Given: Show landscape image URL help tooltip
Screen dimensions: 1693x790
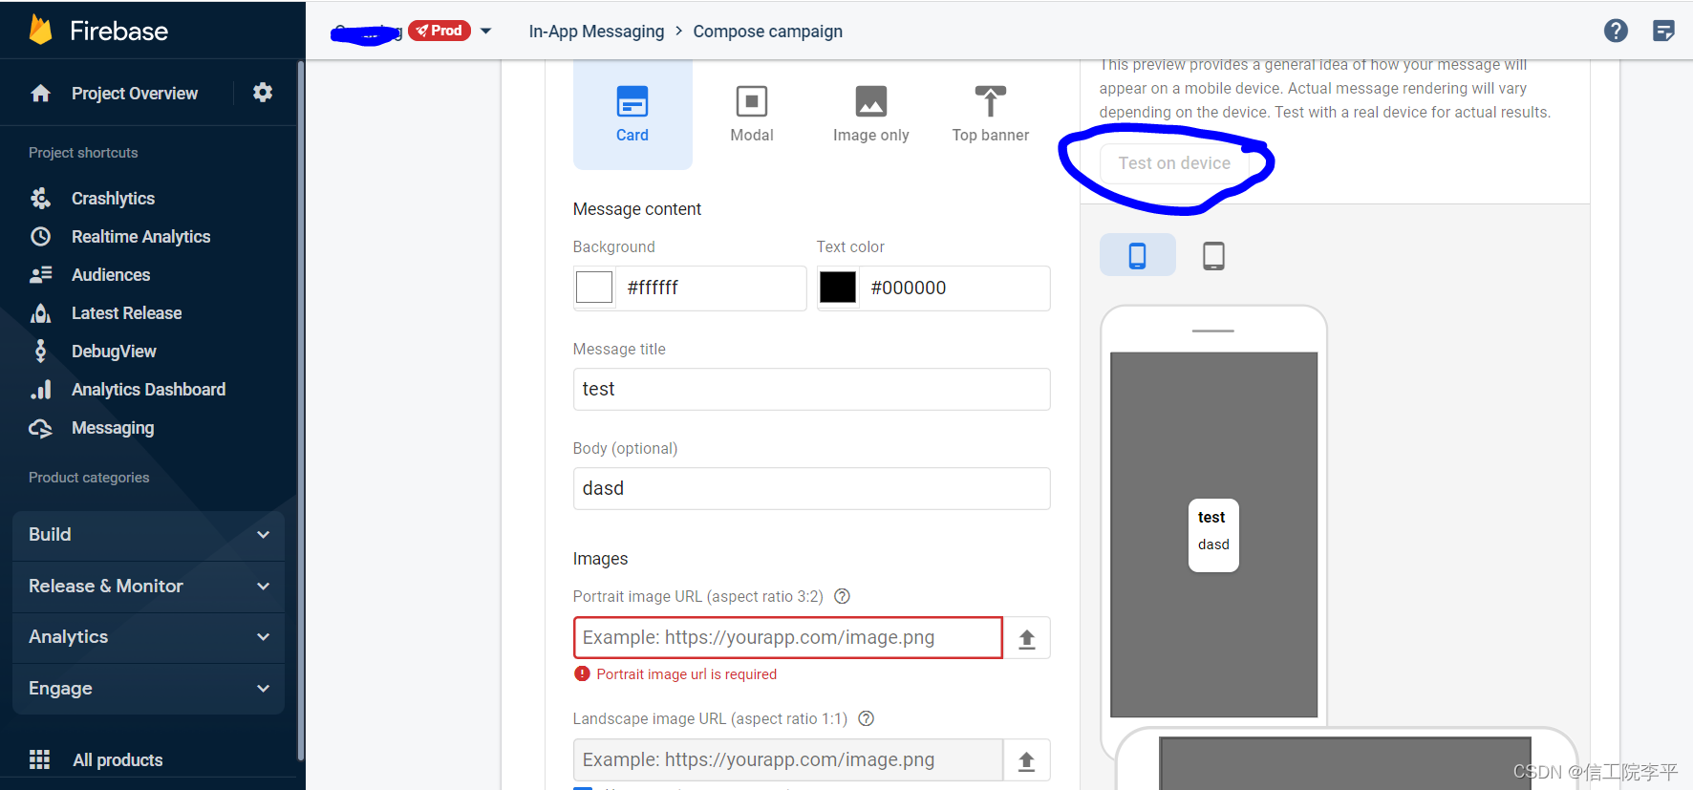Looking at the screenshot, I should [x=867, y=718].
